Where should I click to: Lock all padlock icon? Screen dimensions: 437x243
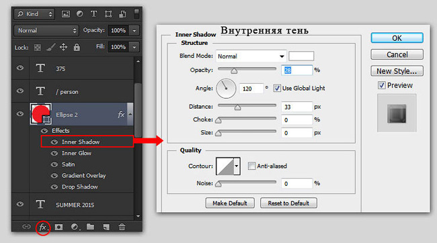(x=77, y=47)
